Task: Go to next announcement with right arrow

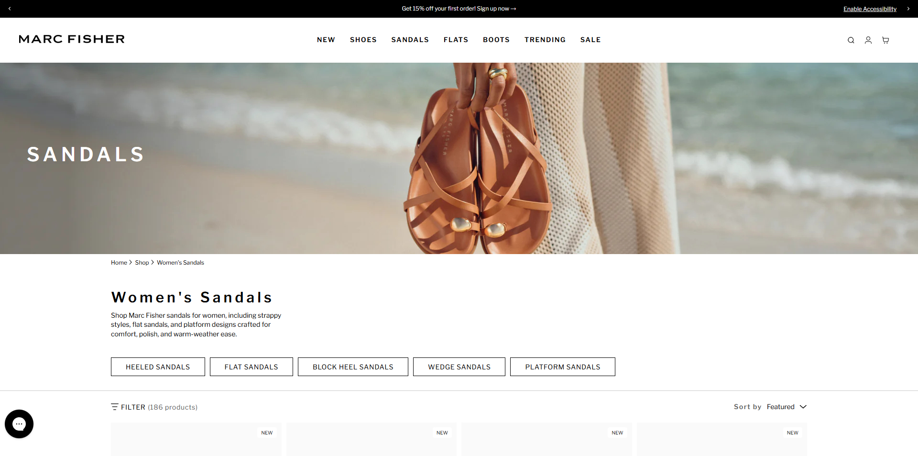Action: coord(908,9)
